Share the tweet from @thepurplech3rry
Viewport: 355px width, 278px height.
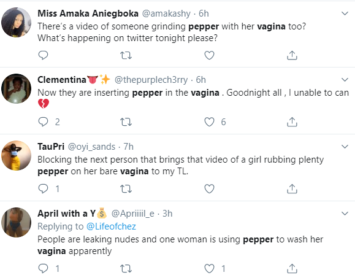point(292,122)
